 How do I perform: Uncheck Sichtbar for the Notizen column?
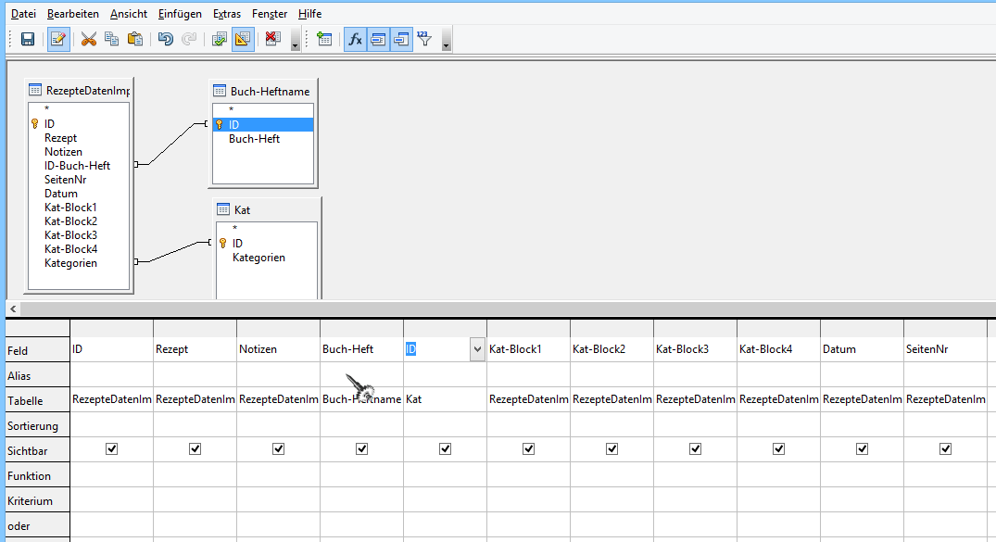coord(278,449)
